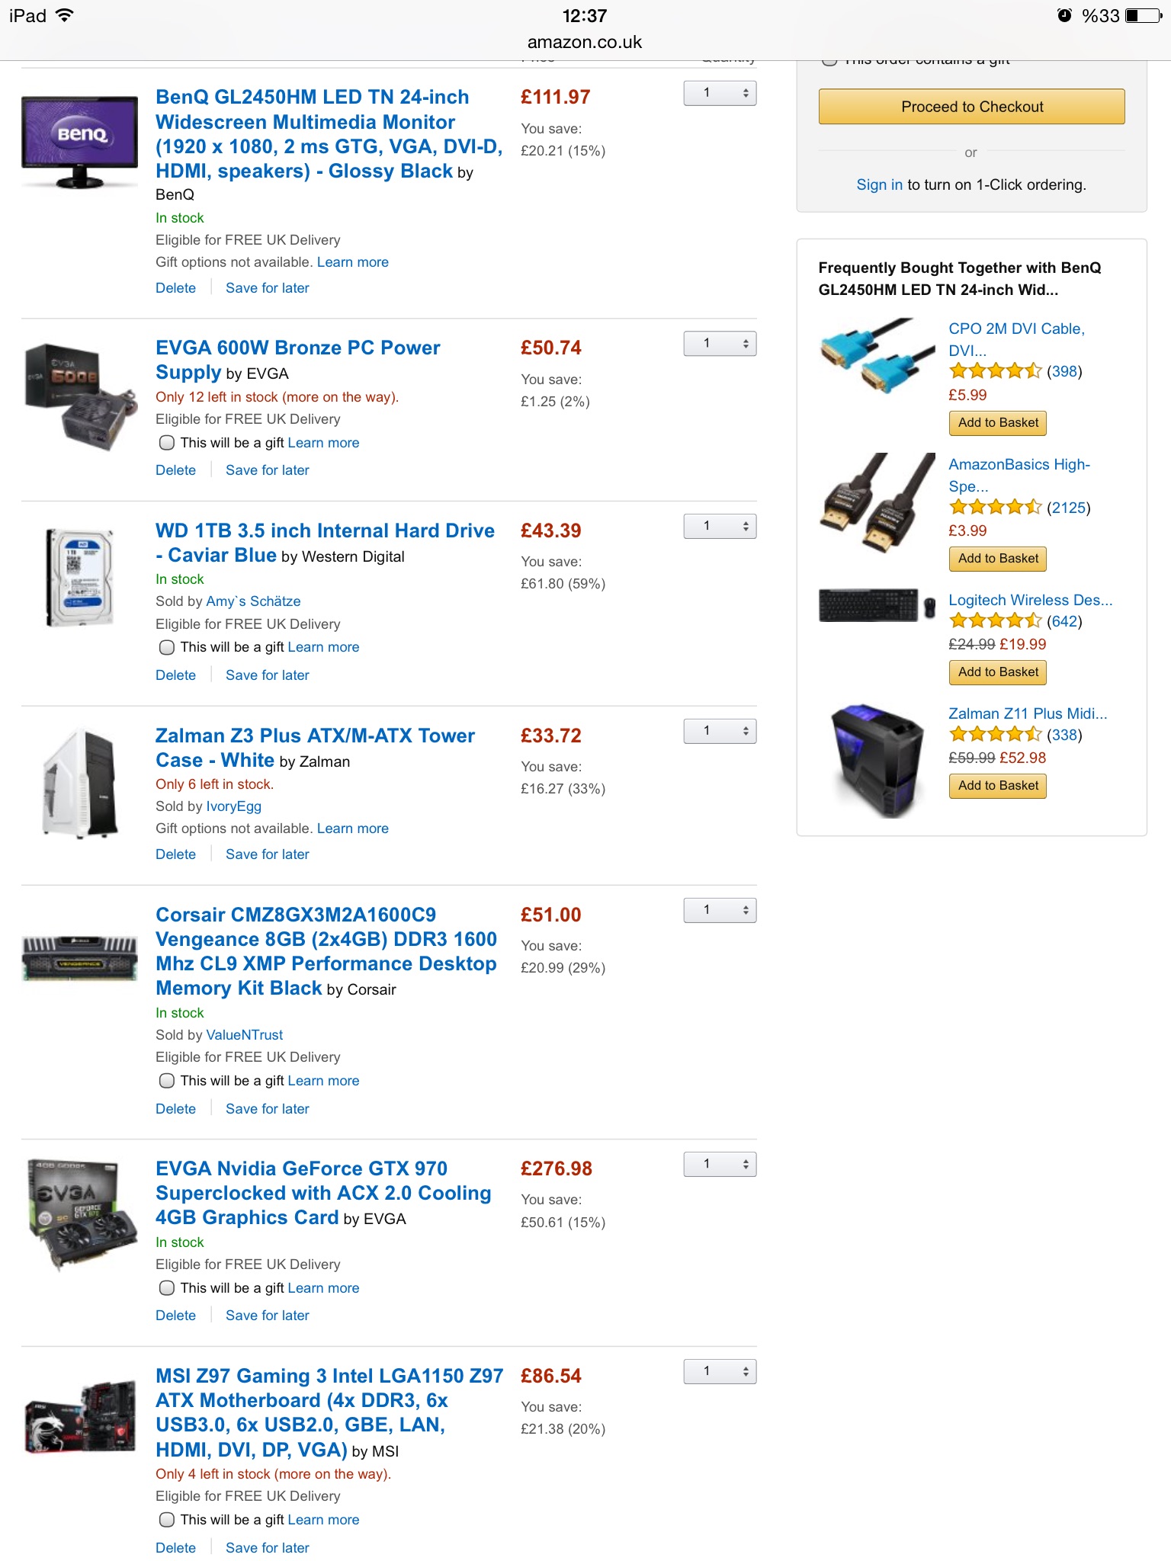Select Save for later on Corsair memory
The image size is (1171, 1561).
[x=268, y=1109]
